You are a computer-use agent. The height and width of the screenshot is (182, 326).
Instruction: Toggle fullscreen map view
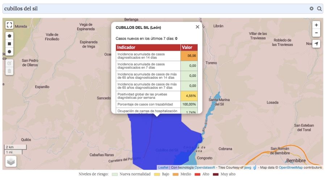pyautogui.click(x=9, y=25)
